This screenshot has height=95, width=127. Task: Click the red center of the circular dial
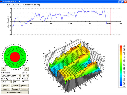(15, 57)
